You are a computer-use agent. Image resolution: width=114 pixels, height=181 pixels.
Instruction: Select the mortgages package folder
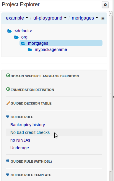coord(61,43)
